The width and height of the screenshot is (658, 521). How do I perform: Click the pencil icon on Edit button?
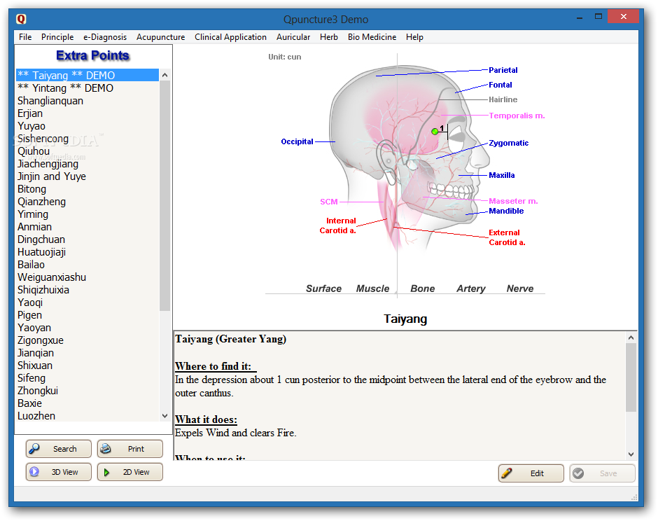click(507, 473)
